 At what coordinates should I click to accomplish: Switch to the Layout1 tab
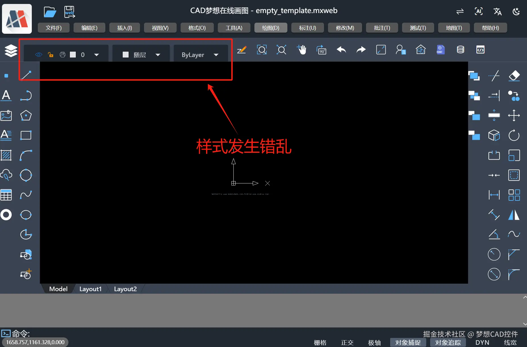click(90, 289)
